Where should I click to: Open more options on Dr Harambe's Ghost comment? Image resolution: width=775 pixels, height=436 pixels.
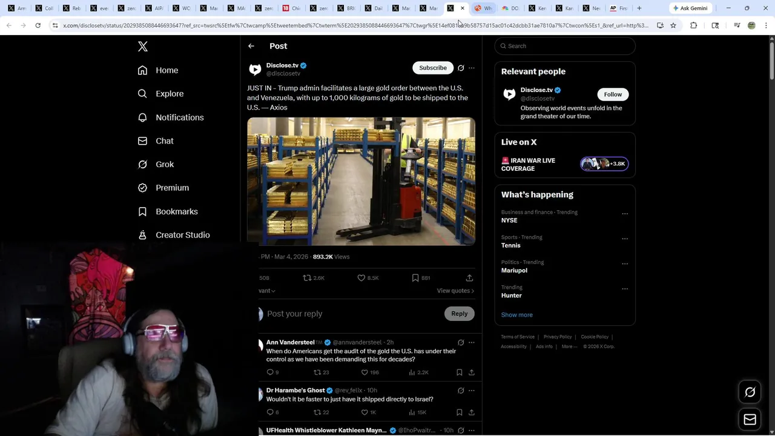click(x=472, y=391)
